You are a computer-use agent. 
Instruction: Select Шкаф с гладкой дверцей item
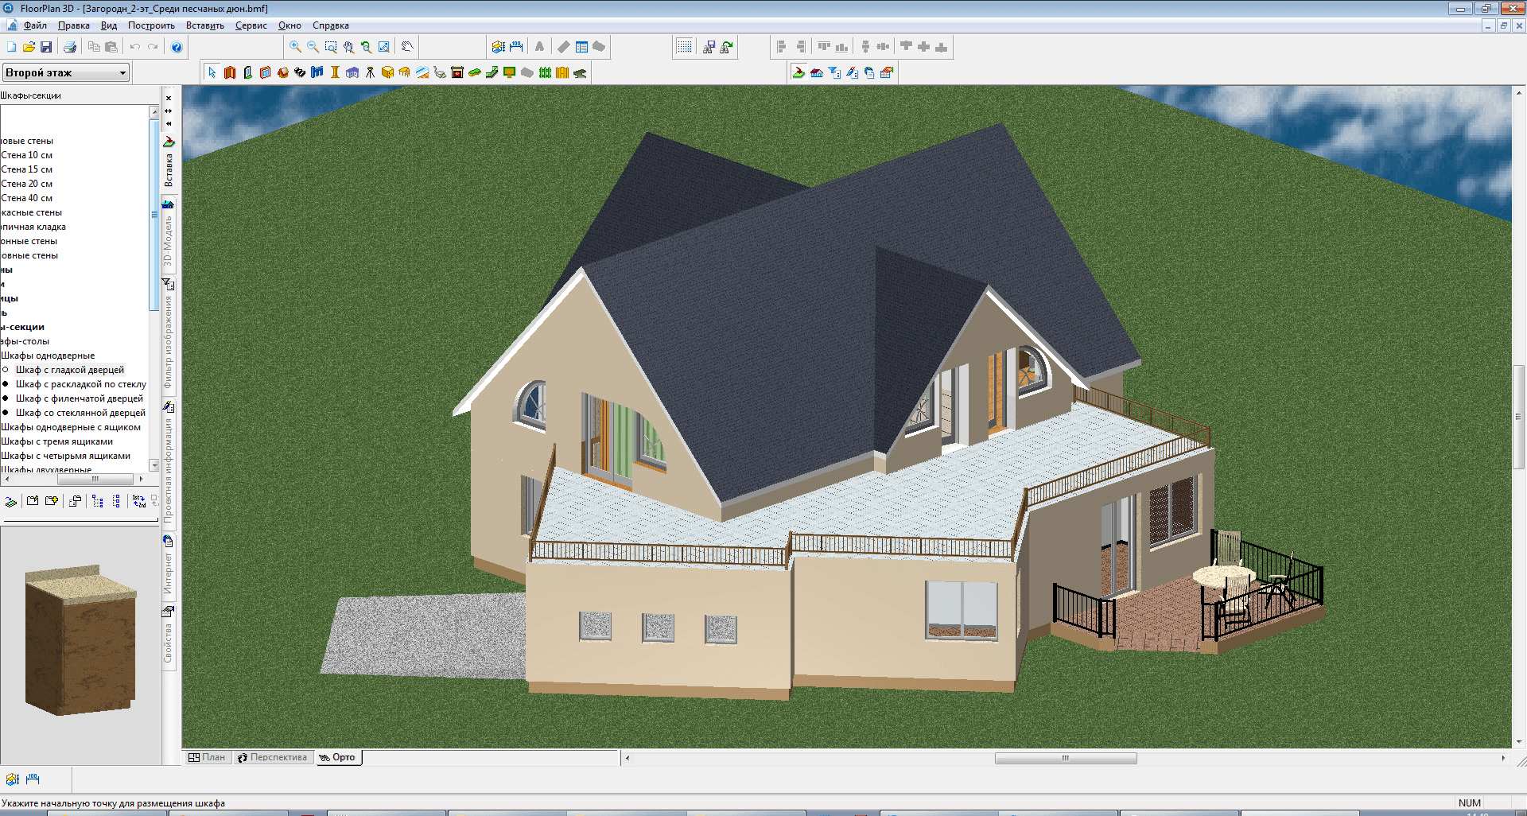(x=70, y=370)
